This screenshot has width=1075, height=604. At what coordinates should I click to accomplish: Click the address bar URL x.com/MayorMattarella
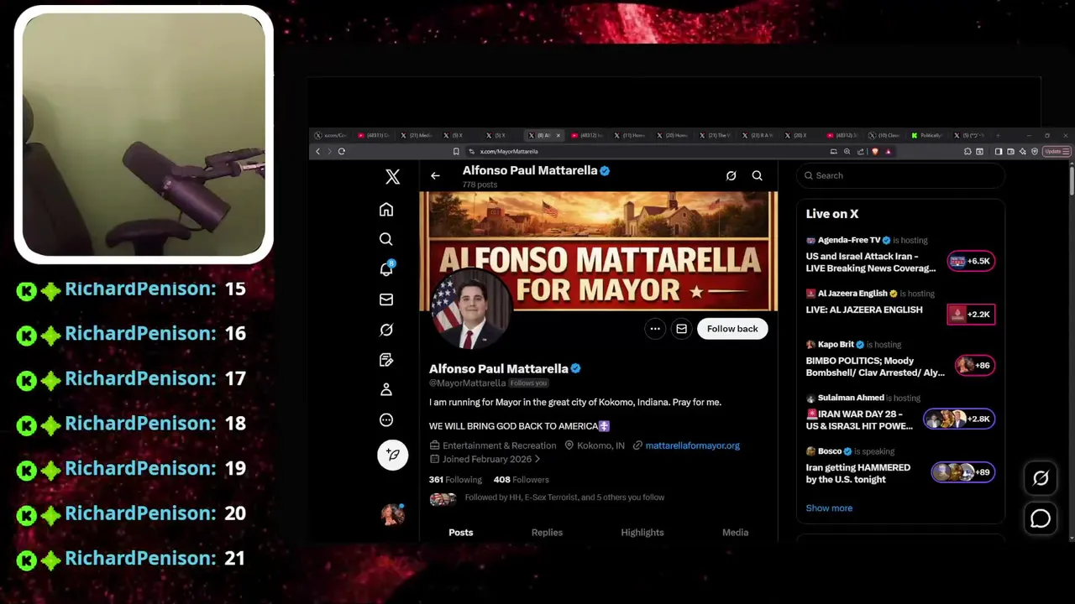509,152
